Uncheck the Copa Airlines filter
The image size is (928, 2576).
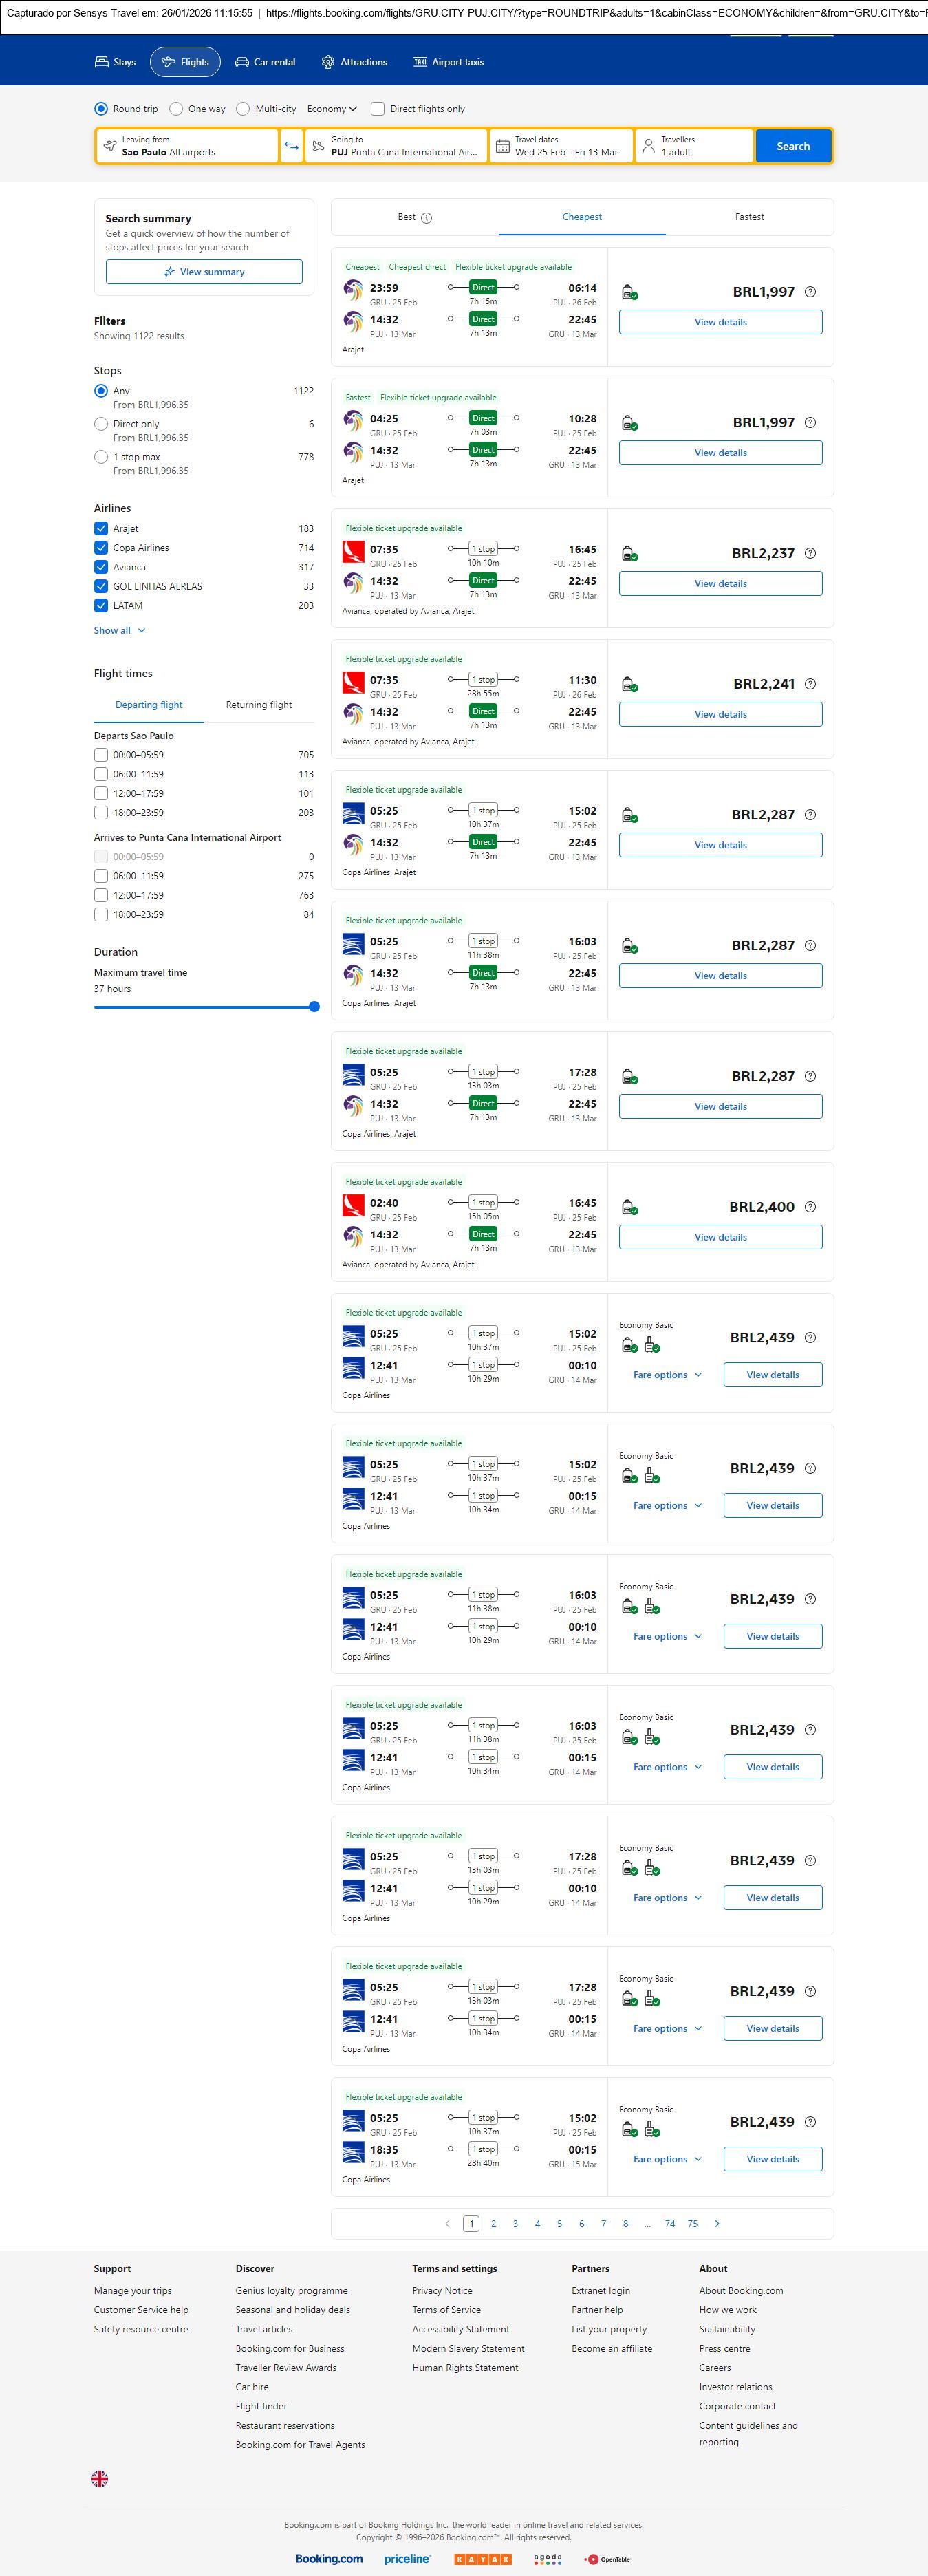(x=101, y=548)
